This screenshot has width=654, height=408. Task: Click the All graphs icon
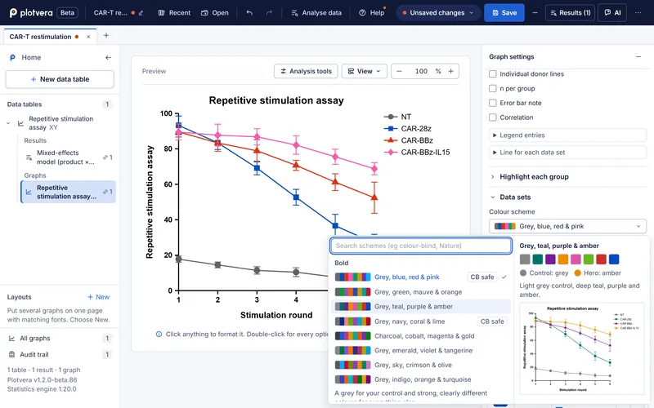11,339
